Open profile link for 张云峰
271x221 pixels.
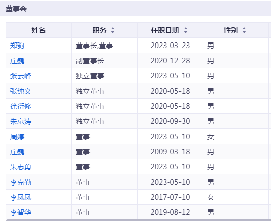tap(21, 76)
